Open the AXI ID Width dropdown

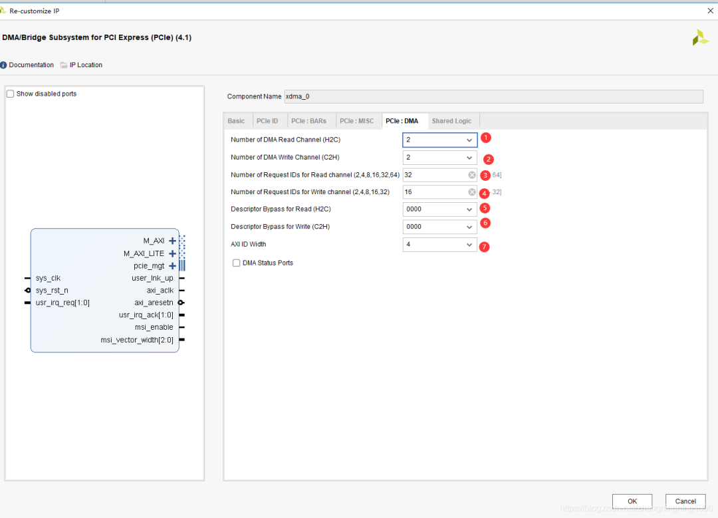[x=439, y=245]
